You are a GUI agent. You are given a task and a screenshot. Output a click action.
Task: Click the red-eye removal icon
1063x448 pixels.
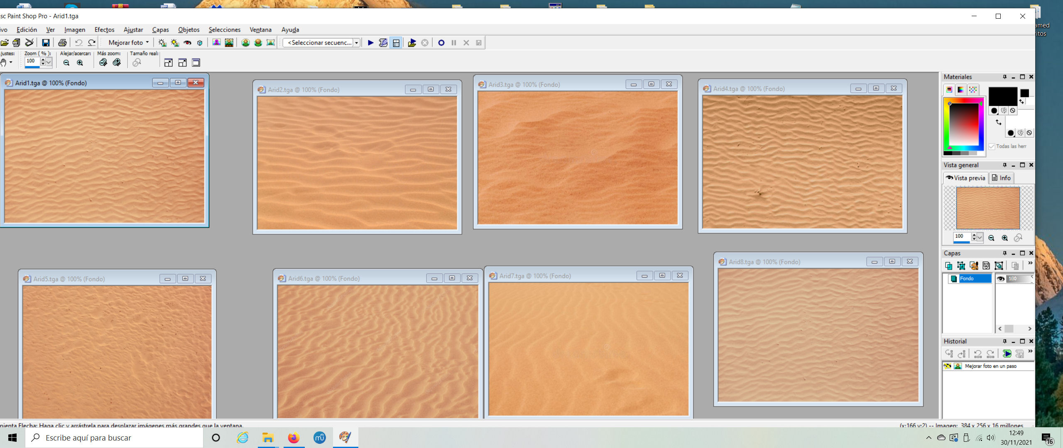187,43
